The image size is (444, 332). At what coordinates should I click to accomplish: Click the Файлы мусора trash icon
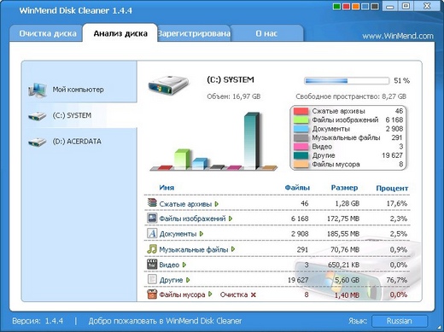tap(152, 294)
